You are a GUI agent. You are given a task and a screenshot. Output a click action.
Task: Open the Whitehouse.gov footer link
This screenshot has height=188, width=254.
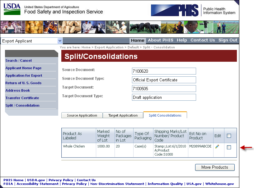pos(219,184)
